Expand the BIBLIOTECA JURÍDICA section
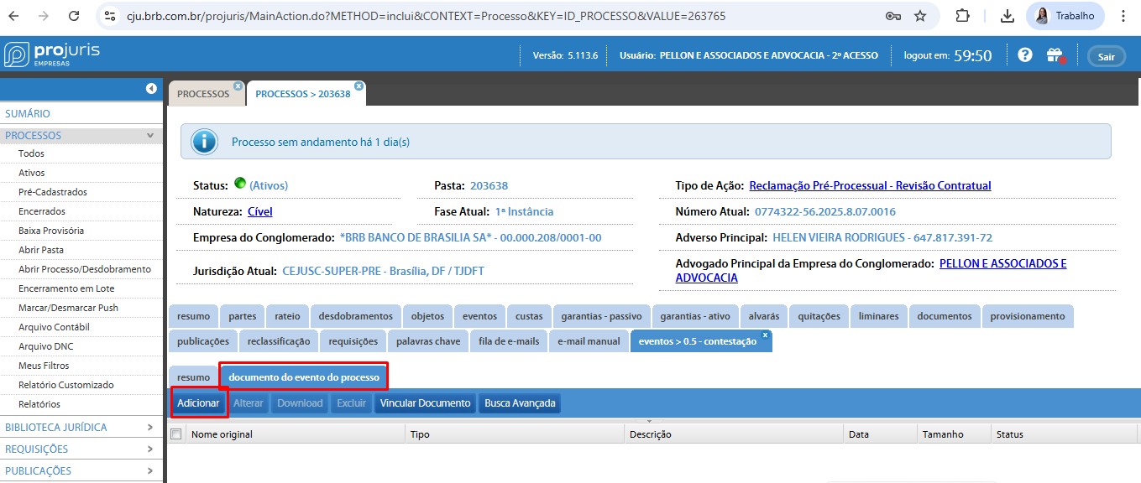 [149, 427]
